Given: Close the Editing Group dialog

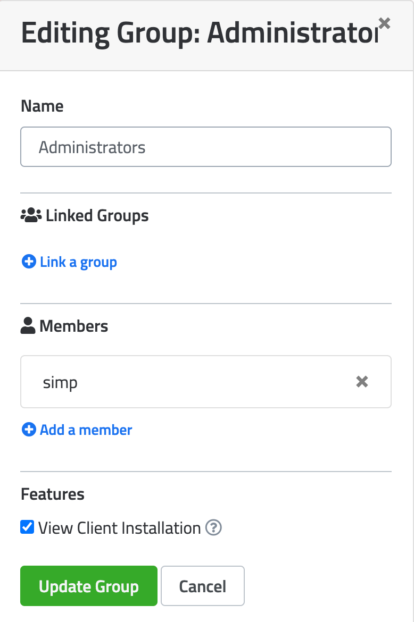Looking at the screenshot, I should point(384,23).
